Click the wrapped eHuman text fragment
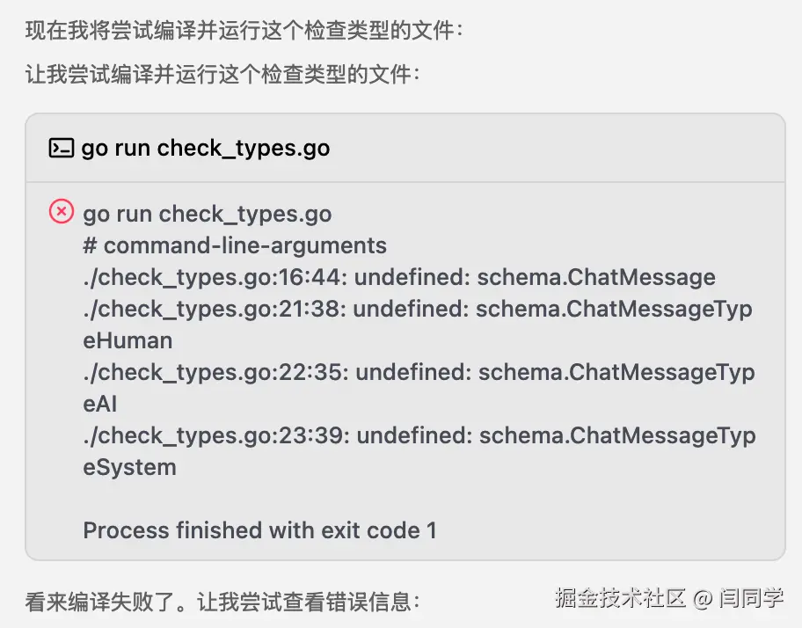Image resolution: width=802 pixels, height=628 pixels. [x=128, y=340]
